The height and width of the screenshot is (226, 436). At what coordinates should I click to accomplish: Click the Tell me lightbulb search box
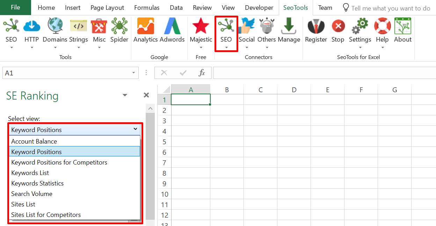(386, 8)
